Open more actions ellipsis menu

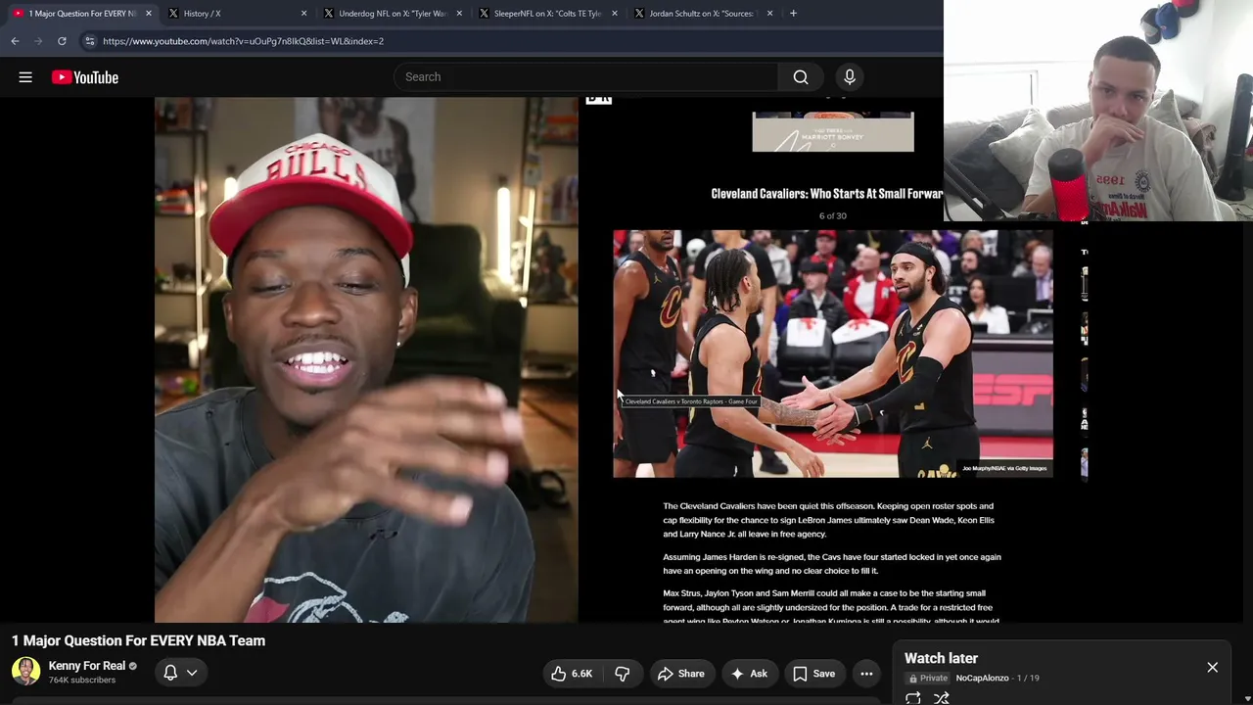[866, 674]
